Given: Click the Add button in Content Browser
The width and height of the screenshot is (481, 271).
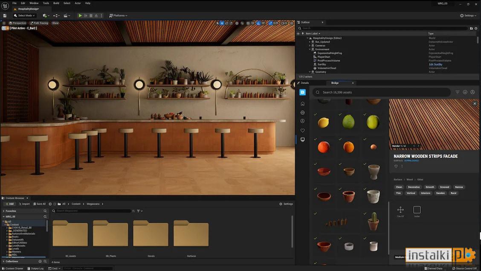Looking at the screenshot, I should point(9,204).
